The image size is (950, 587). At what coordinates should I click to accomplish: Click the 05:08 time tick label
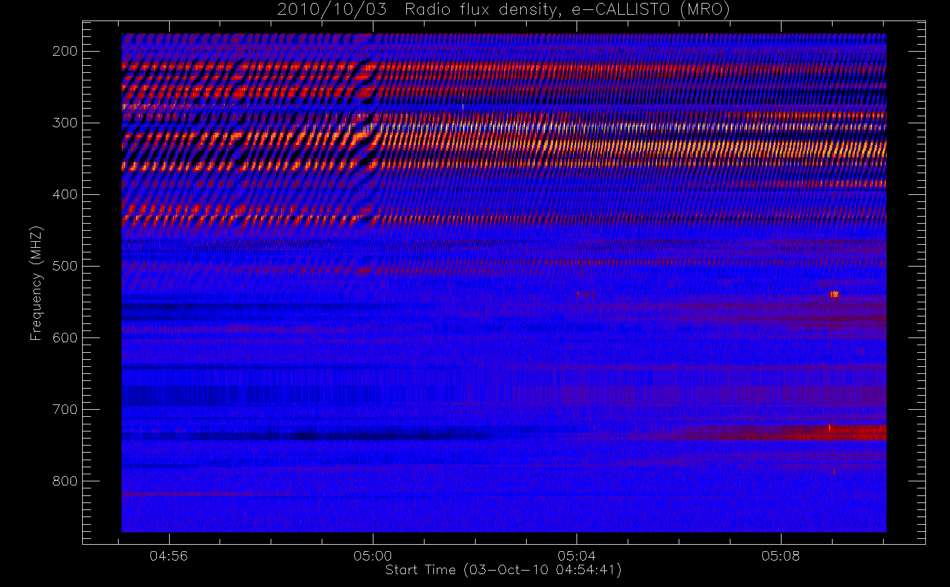click(780, 556)
